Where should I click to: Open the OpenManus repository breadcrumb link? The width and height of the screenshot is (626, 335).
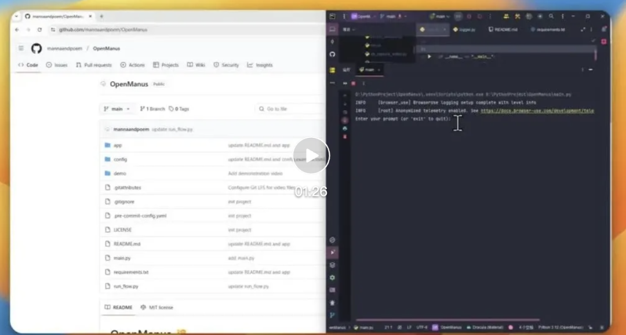(106, 49)
